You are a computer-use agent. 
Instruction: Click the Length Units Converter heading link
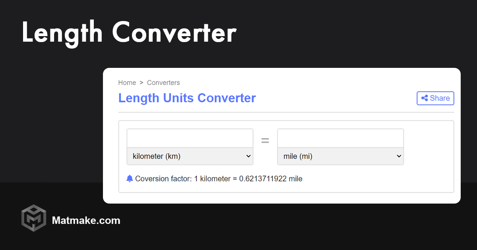tap(187, 98)
